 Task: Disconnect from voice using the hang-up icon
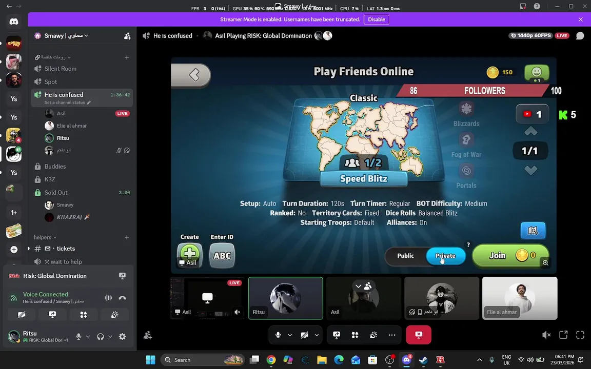(122, 298)
